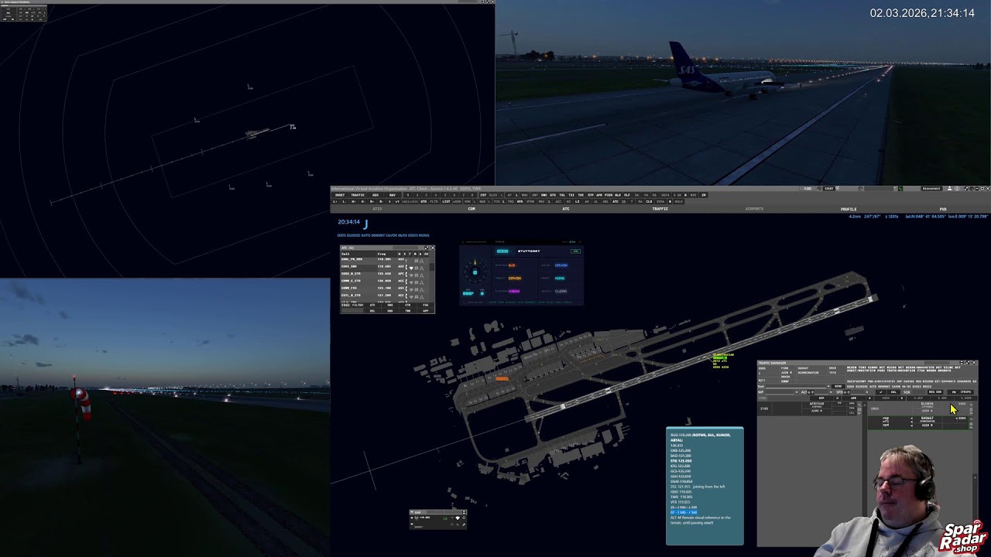The image size is (991, 557).
Task: Filter ATC list by GND
Action: click(x=390, y=311)
